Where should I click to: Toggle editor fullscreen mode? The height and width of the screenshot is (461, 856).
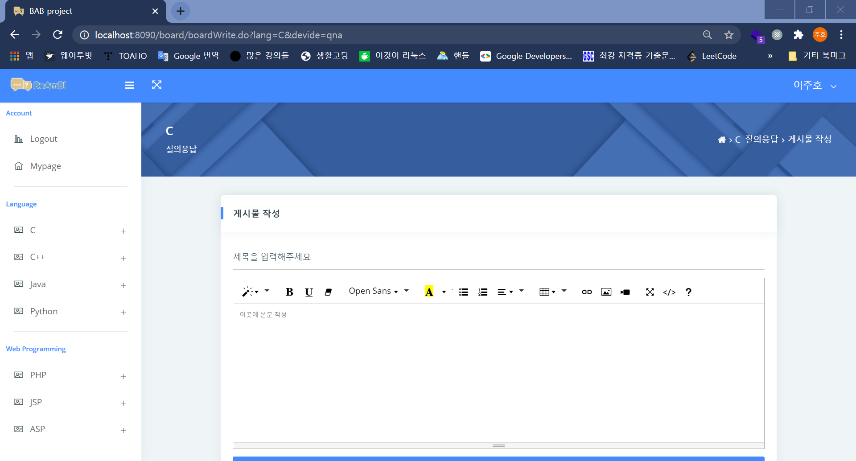[x=650, y=292]
